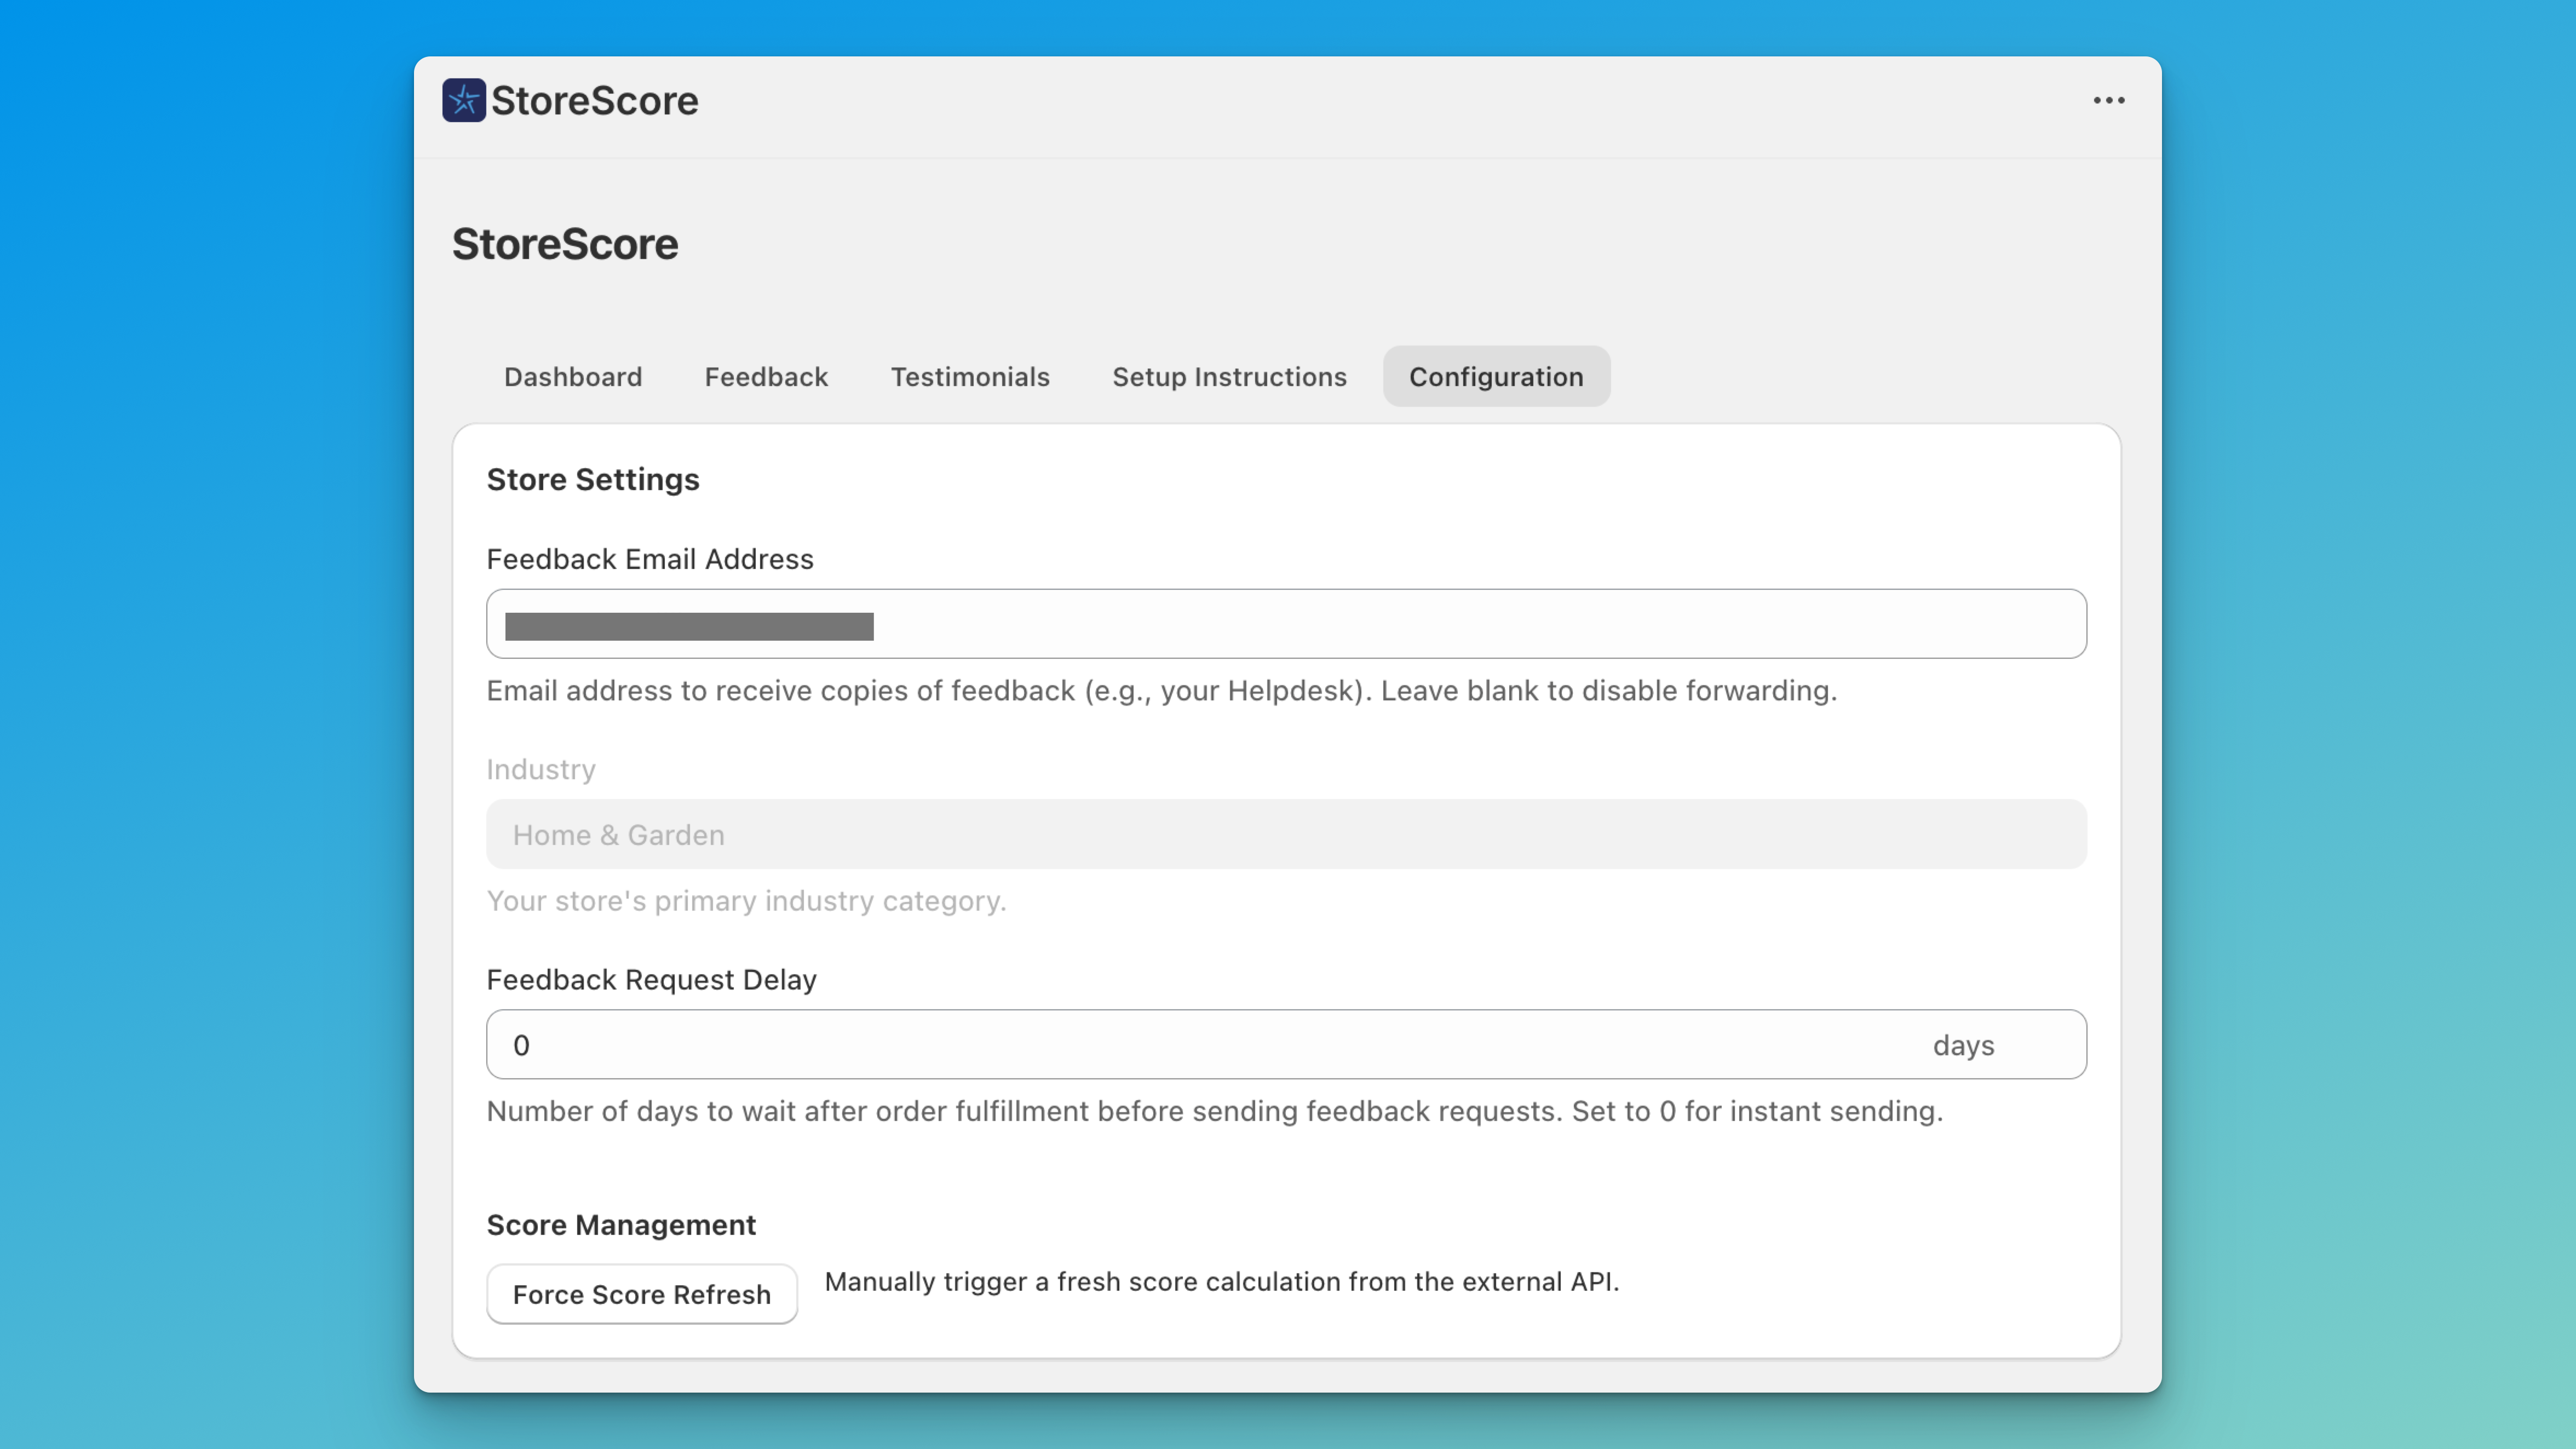Viewport: 2576px width, 1449px height.
Task: Click the score refresh description text
Action: tap(1222, 1282)
